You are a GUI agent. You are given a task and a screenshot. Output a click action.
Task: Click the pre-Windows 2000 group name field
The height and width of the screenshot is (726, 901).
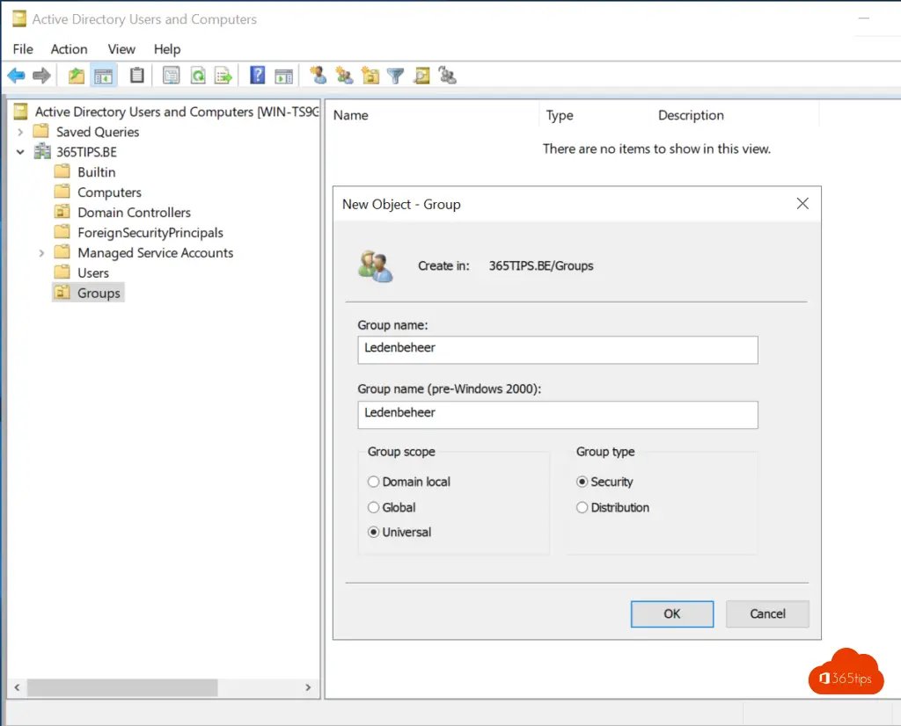click(558, 415)
